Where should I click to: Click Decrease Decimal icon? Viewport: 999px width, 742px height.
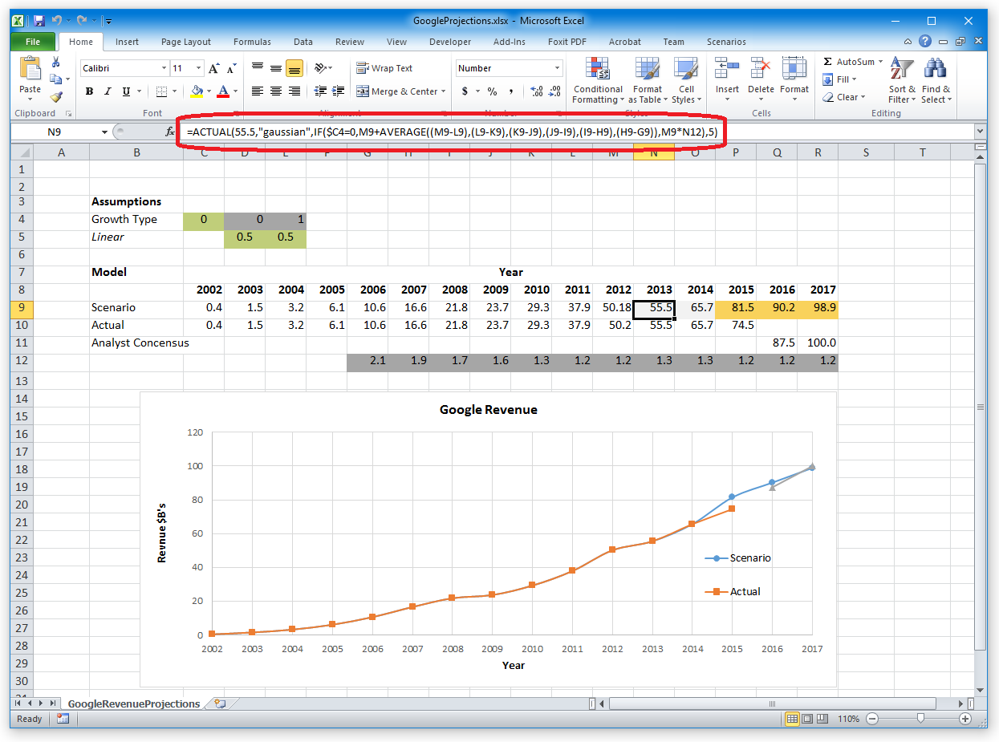point(554,91)
